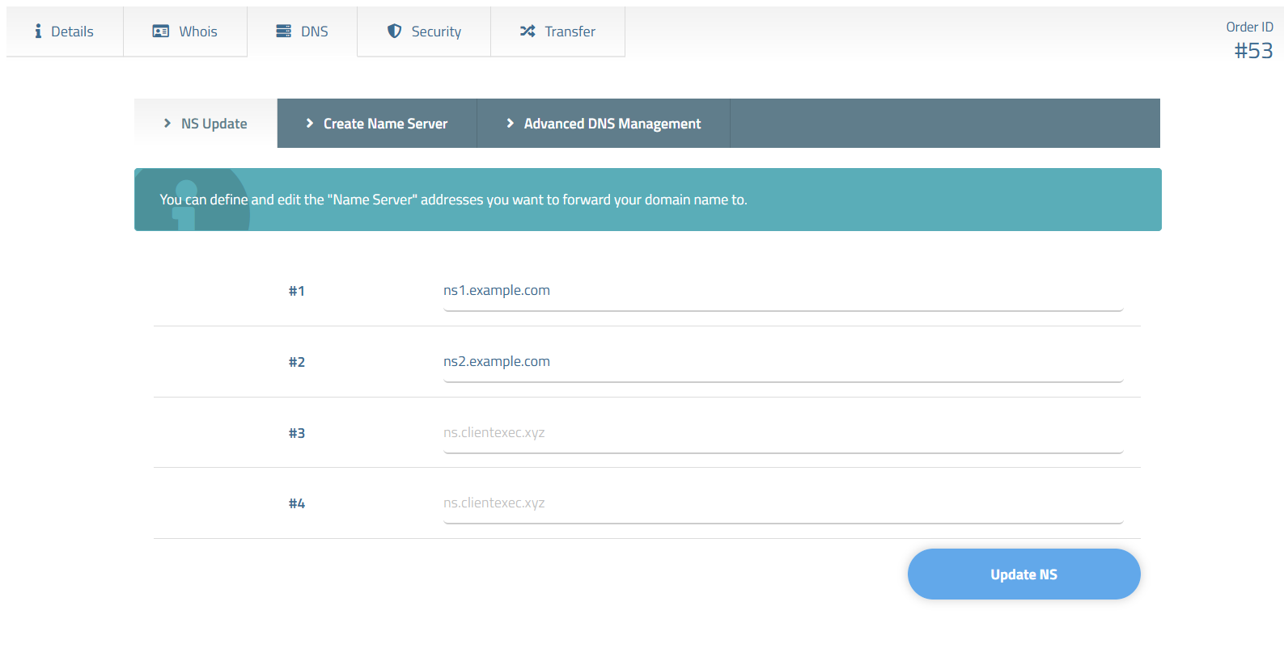The height and width of the screenshot is (669, 1284).
Task: Switch to Create Name Server sub-tab
Action: click(377, 124)
